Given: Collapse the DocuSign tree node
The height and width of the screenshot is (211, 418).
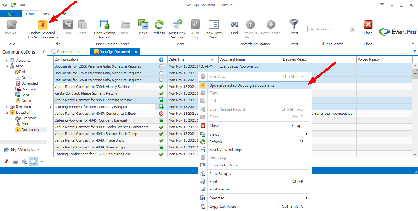Looking at the screenshot, I should click(7, 112).
